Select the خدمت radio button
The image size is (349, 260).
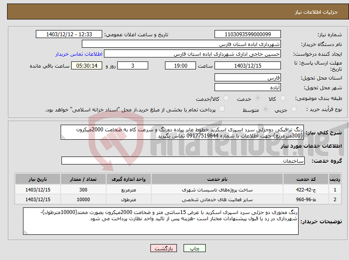257,98
